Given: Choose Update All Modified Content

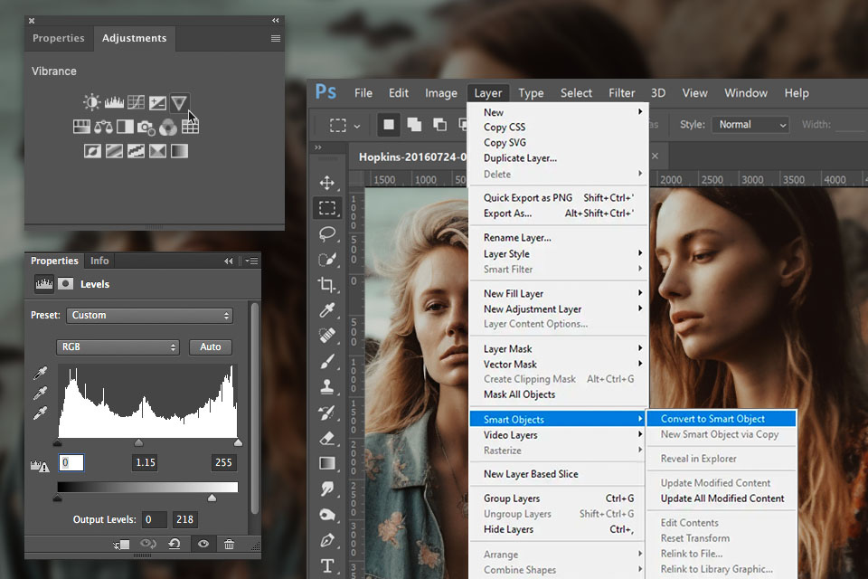Looking at the screenshot, I should click(x=722, y=498).
